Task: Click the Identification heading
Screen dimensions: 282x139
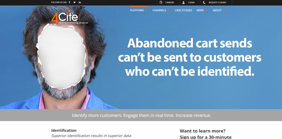Action: click(64, 130)
